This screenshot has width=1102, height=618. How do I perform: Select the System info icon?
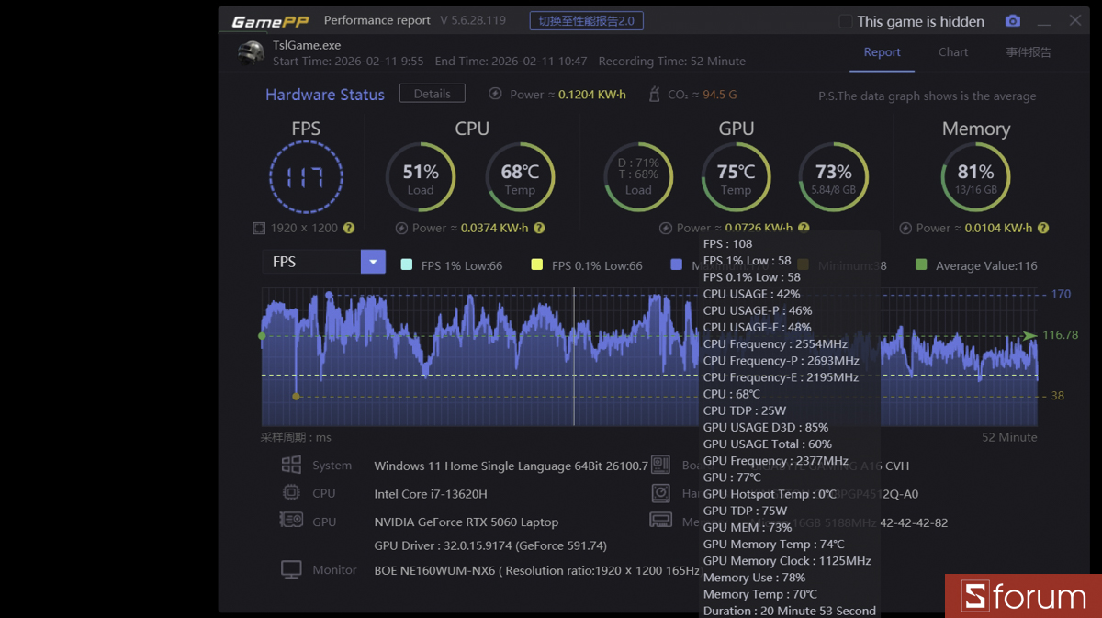coord(292,465)
